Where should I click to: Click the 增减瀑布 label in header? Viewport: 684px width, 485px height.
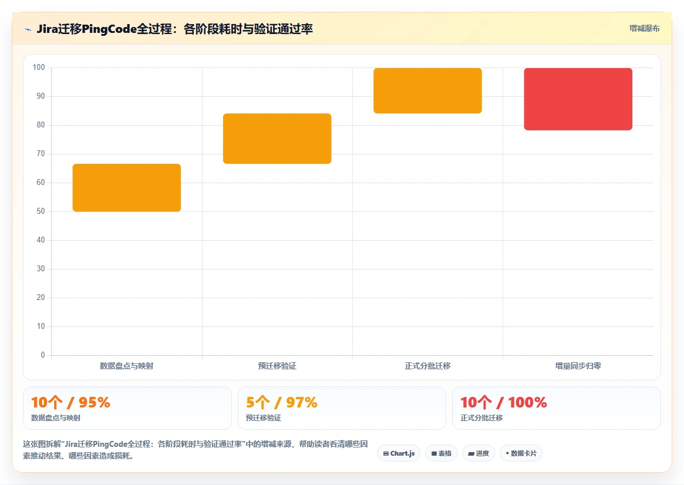click(644, 28)
